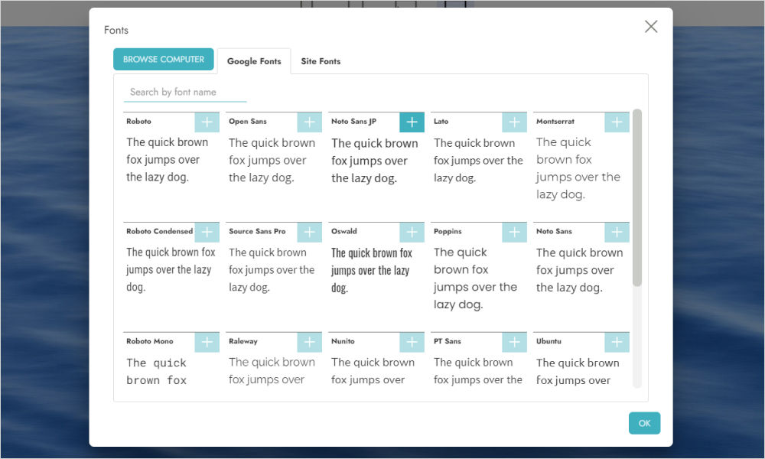Select the Google Fonts tab

tap(253, 61)
